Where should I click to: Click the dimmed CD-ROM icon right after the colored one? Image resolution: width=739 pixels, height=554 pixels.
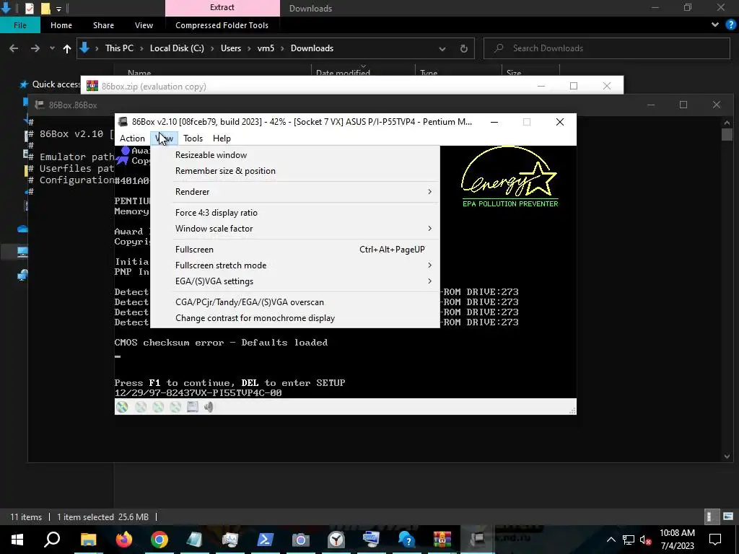pyautogui.click(x=141, y=407)
